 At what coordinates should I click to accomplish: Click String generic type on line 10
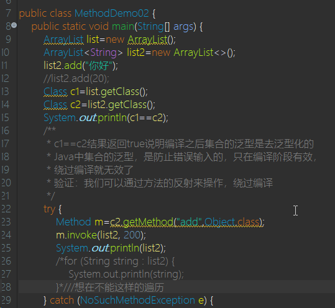tap(104, 53)
